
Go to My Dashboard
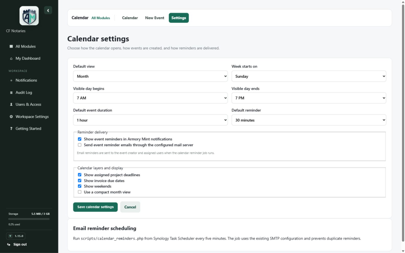28,58
